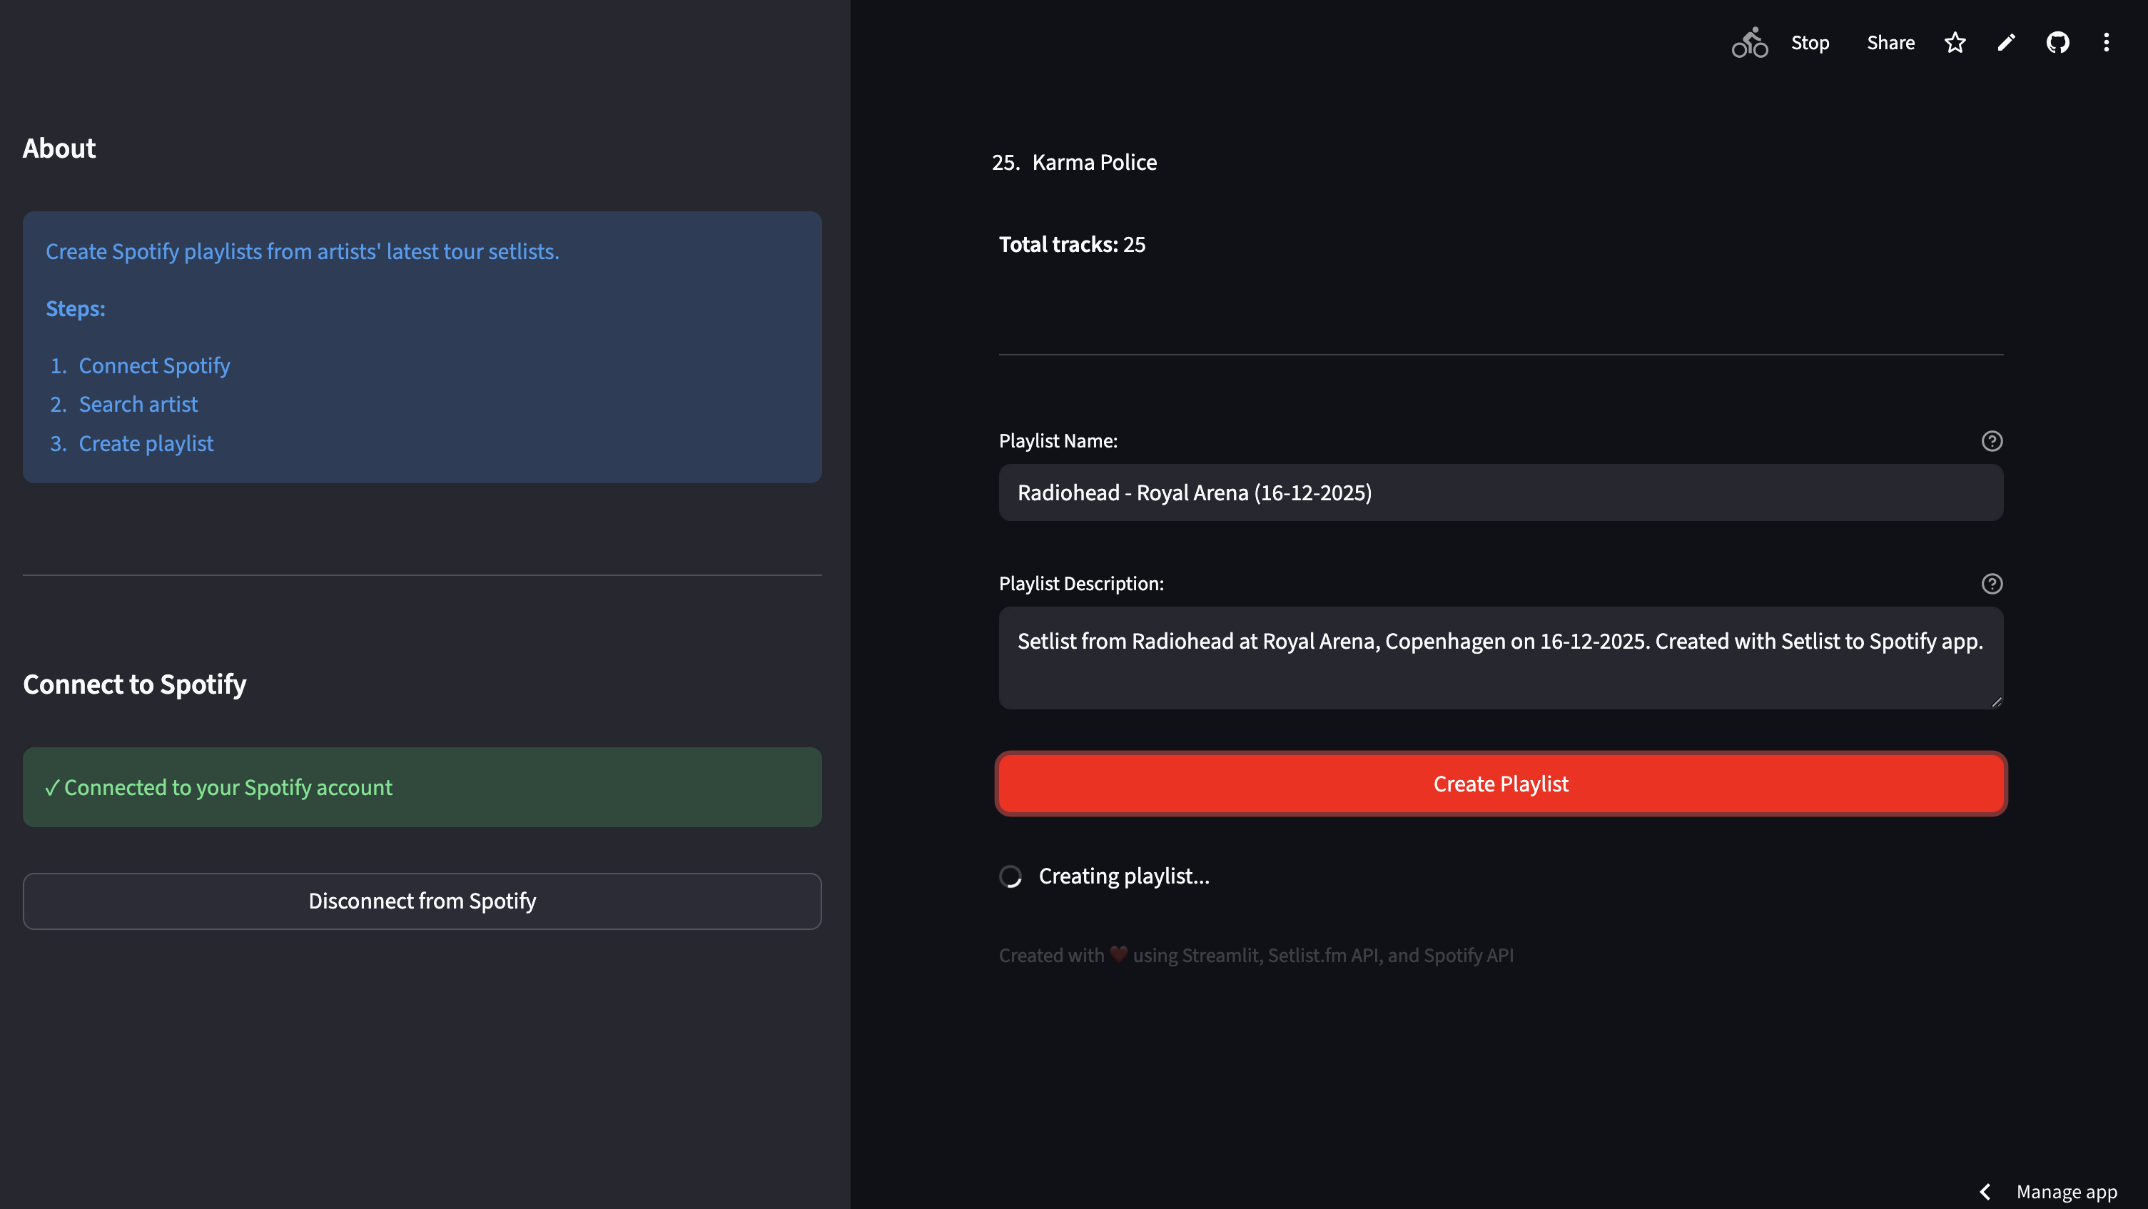
Task: Click the heart icon in footer
Action: pyautogui.click(x=1118, y=955)
